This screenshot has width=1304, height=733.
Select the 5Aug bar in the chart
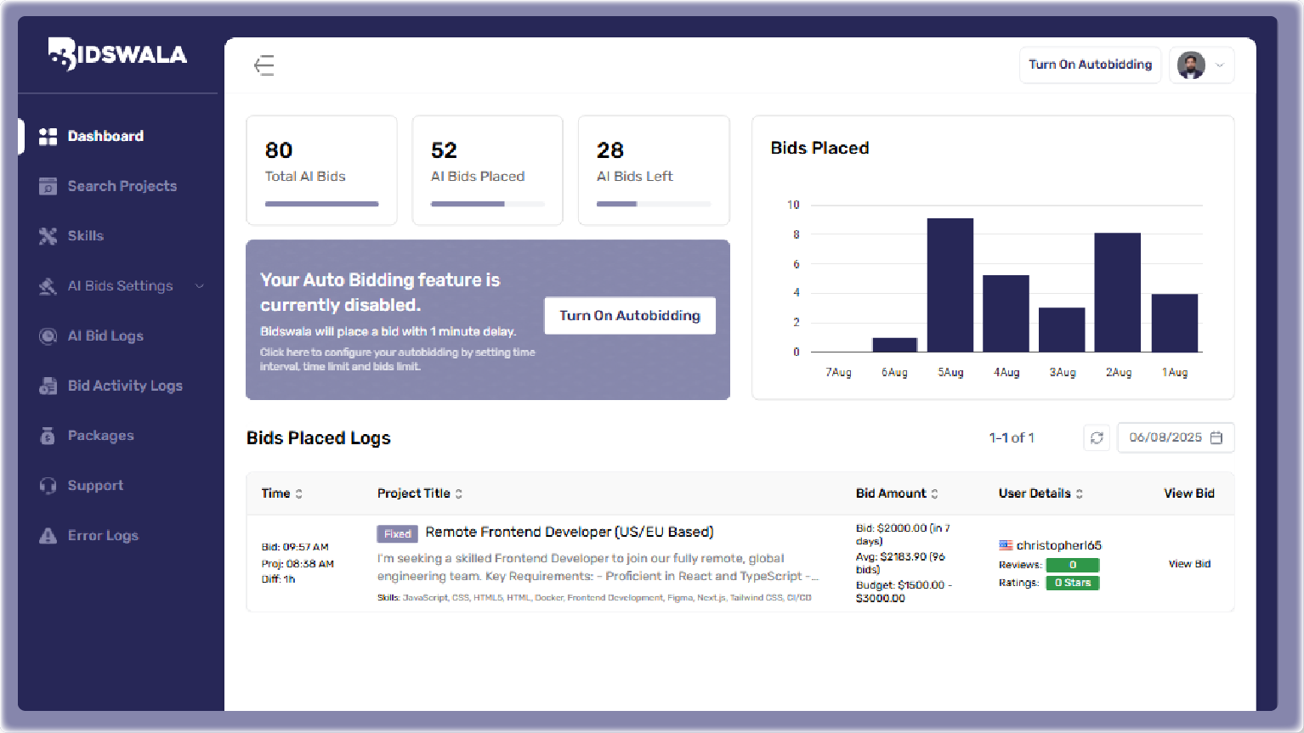coord(950,285)
